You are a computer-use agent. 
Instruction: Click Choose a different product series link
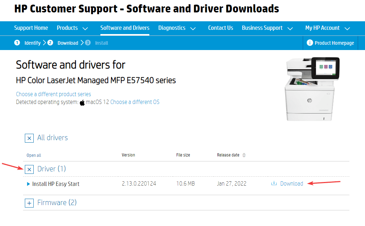point(54,94)
